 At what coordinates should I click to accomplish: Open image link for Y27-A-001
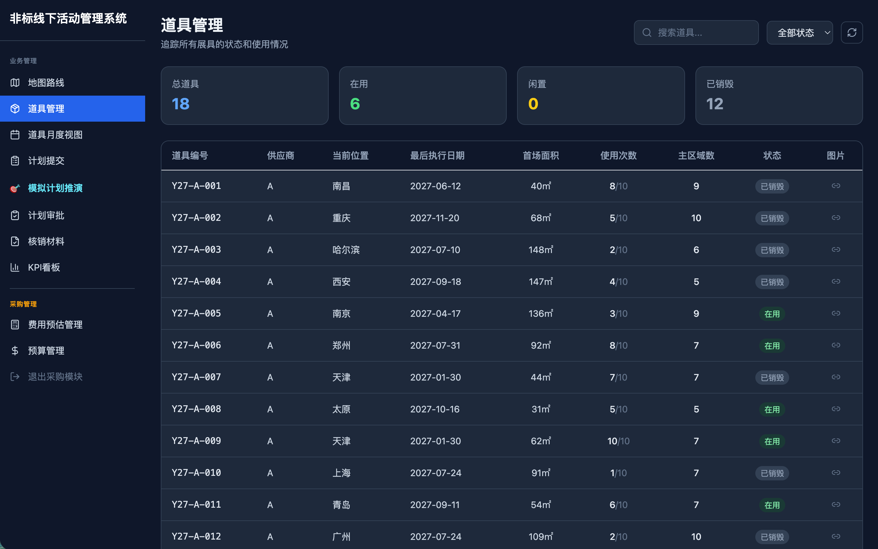[x=835, y=186]
